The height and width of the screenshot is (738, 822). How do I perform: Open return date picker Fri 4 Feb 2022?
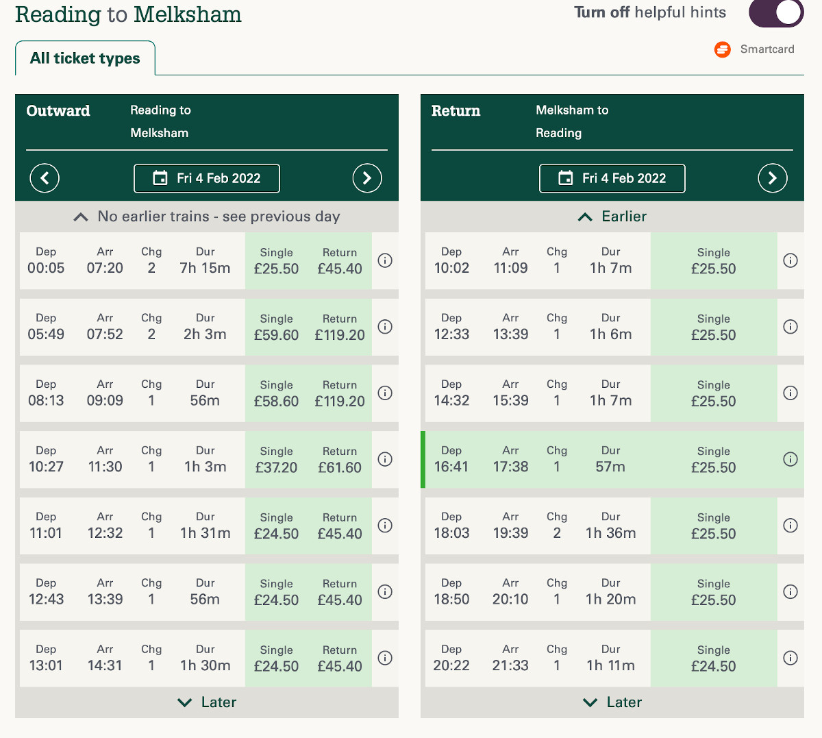(x=612, y=178)
